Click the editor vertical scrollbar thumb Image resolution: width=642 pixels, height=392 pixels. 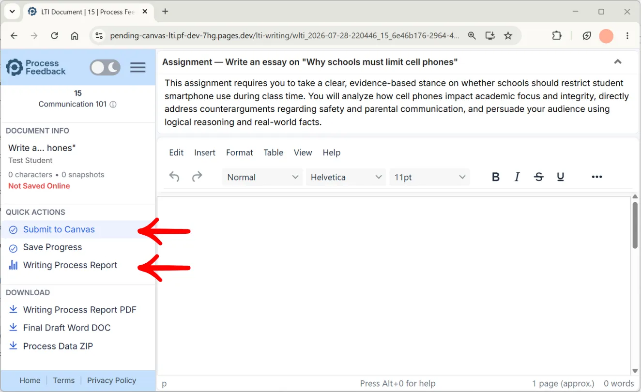(x=635, y=225)
